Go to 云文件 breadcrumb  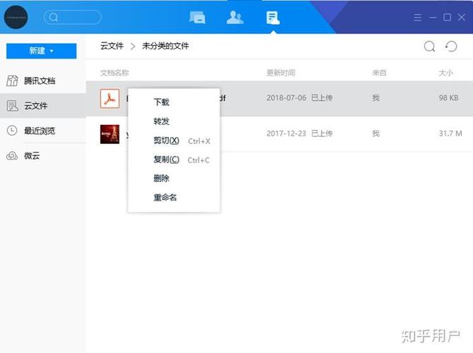(x=112, y=46)
